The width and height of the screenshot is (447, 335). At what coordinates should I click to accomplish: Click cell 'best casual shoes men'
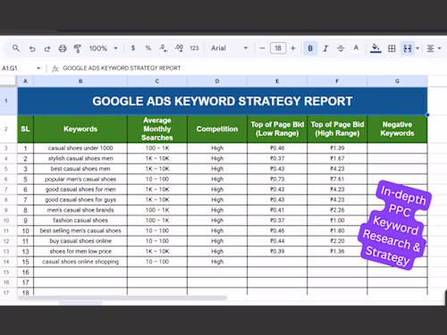80,169
